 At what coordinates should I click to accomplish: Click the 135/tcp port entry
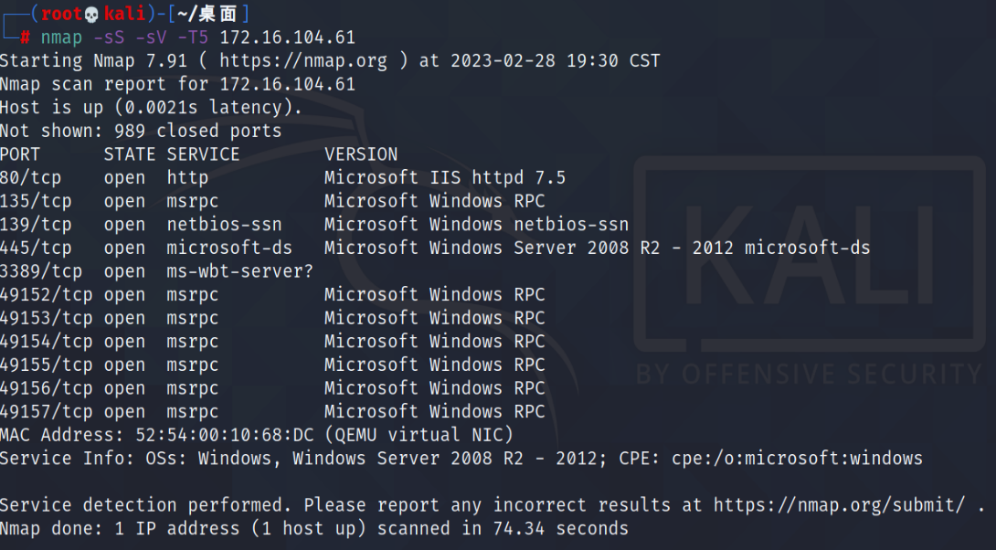36,201
